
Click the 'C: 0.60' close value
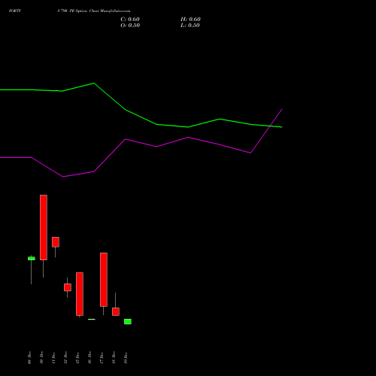coord(130,20)
